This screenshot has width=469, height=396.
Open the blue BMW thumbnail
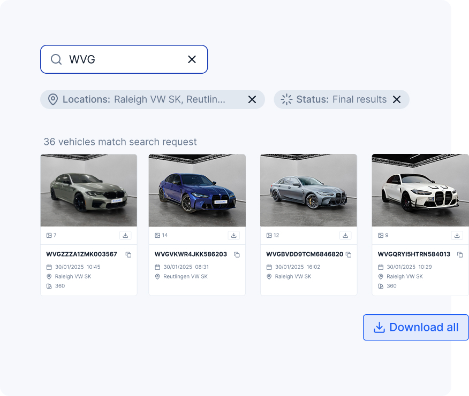point(197,191)
